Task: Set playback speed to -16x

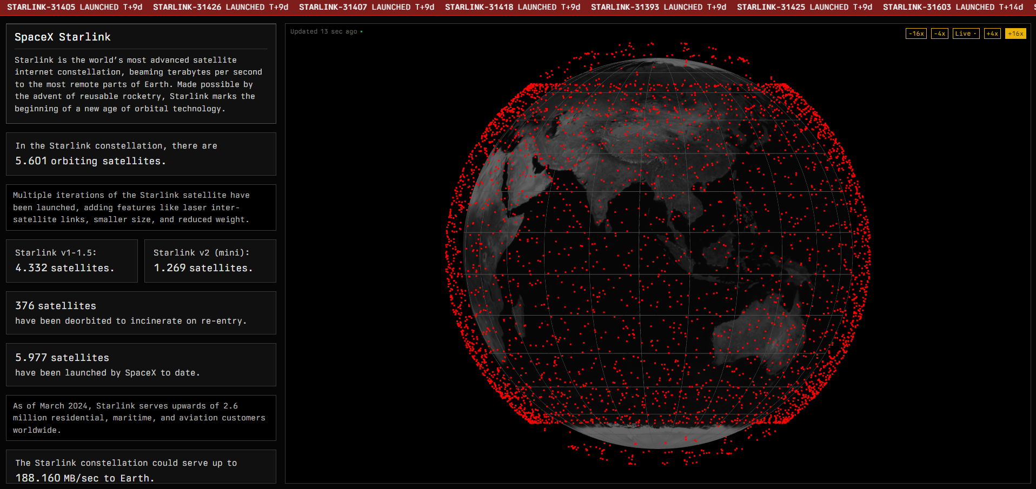Action: pyautogui.click(x=916, y=34)
